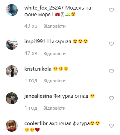Go to cooler1ibr username link
The image size is (120, 135).
36,124
